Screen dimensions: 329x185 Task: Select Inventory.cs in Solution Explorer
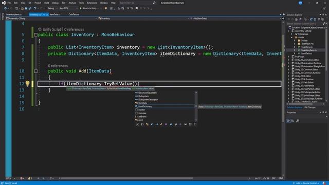[x=307, y=47]
